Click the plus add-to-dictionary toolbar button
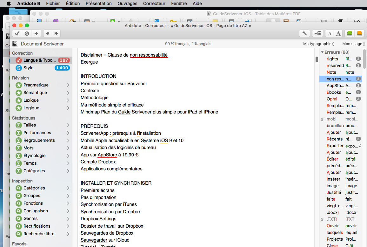 [36, 33]
